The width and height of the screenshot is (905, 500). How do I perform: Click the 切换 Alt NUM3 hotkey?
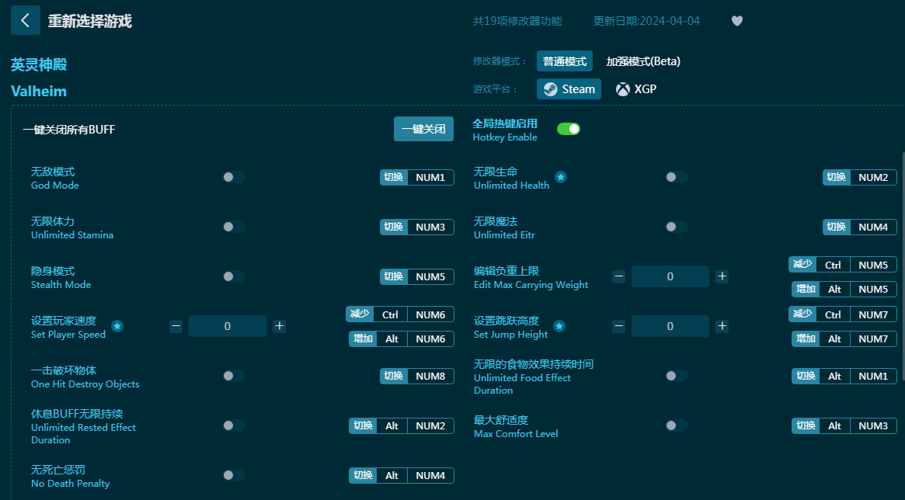(844, 425)
